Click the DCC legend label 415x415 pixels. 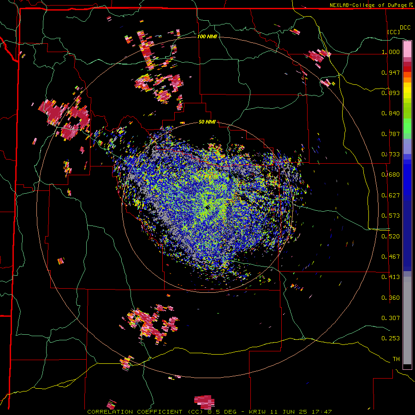point(405,28)
